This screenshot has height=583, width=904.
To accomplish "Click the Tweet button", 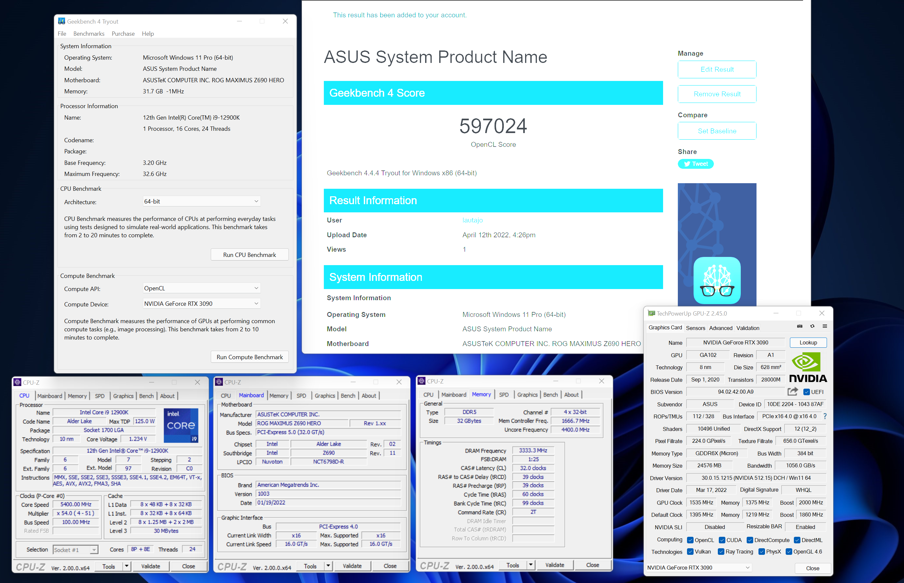I will click(x=696, y=164).
